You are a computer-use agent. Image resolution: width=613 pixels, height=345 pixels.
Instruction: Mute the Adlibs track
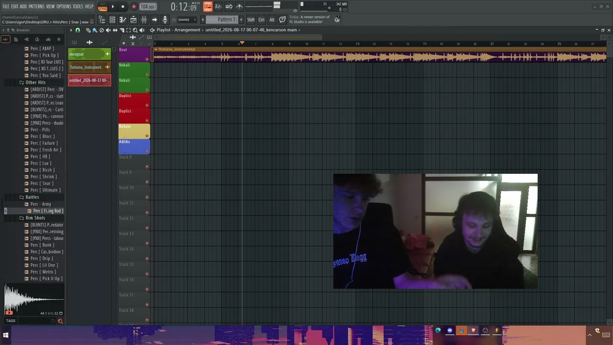click(147, 151)
